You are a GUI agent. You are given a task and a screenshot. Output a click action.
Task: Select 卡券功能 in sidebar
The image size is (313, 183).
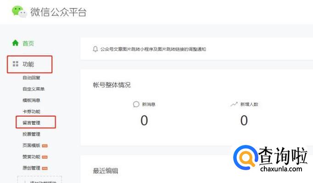click(x=31, y=111)
